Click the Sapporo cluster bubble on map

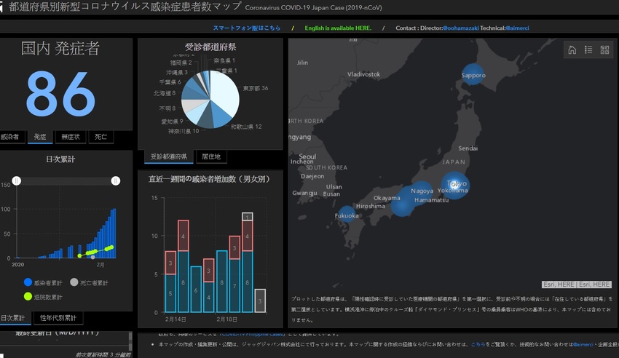(x=473, y=74)
